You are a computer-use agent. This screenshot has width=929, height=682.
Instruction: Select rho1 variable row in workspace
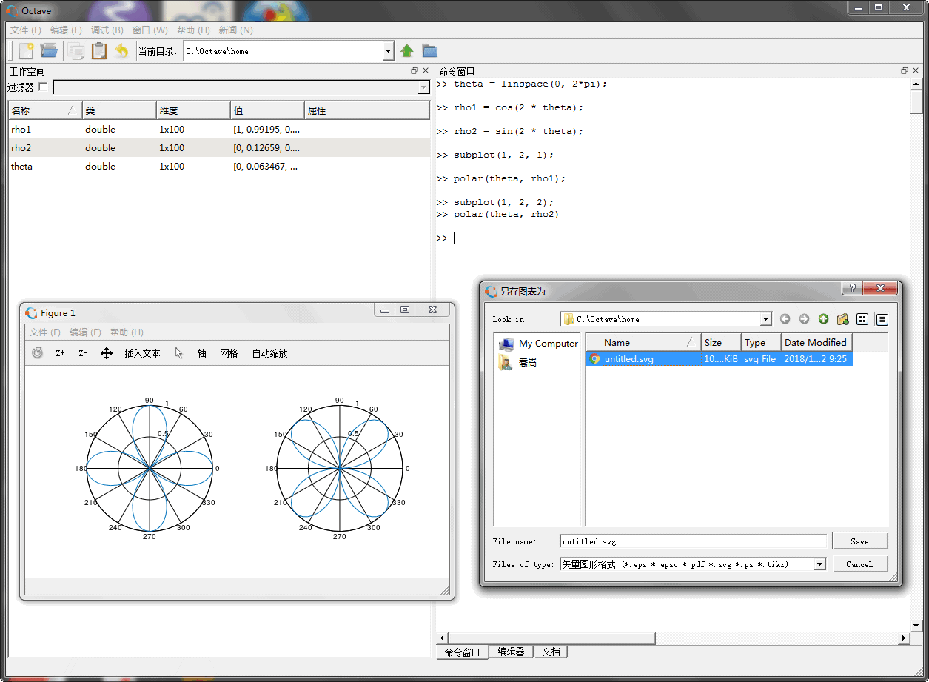[x=219, y=129]
